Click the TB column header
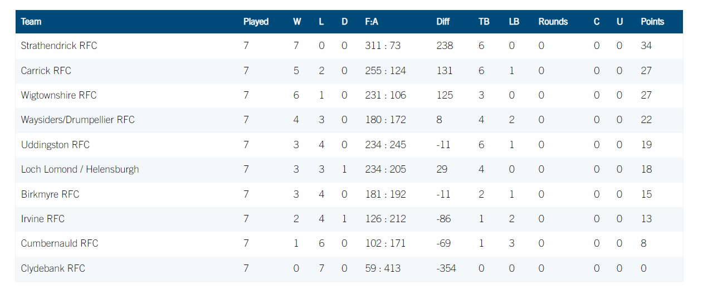This screenshot has width=703, height=294. point(484,22)
